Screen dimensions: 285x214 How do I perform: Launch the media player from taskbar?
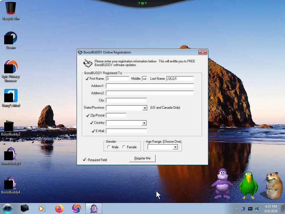pyautogui.click(x=41, y=208)
